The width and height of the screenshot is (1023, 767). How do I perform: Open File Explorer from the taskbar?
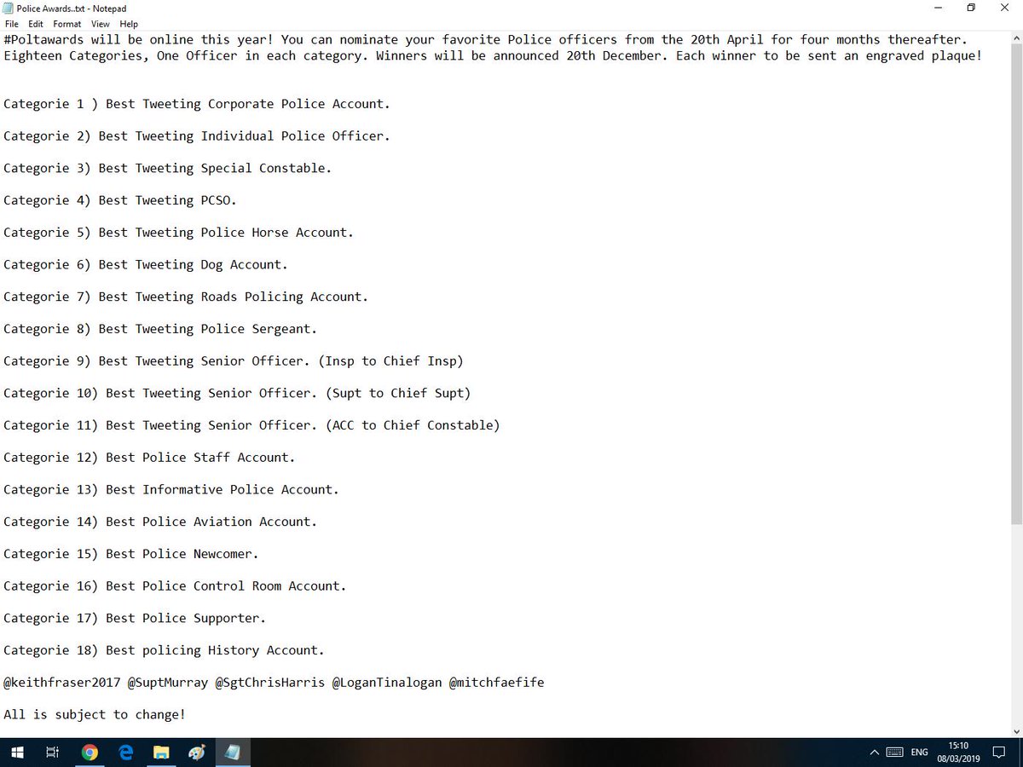(x=162, y=753)
